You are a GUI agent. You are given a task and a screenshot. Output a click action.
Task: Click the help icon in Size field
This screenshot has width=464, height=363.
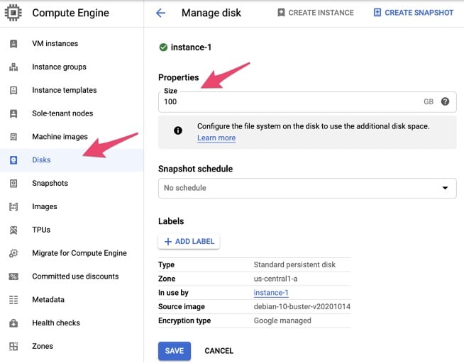445,101
